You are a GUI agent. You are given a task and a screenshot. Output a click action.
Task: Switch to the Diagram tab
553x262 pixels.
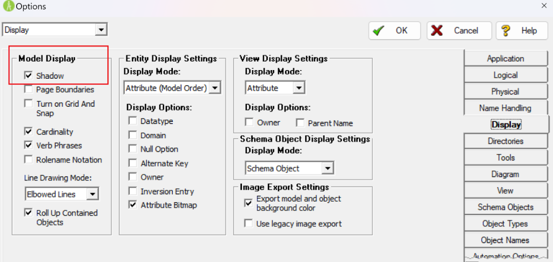click(x=505, y=174)
